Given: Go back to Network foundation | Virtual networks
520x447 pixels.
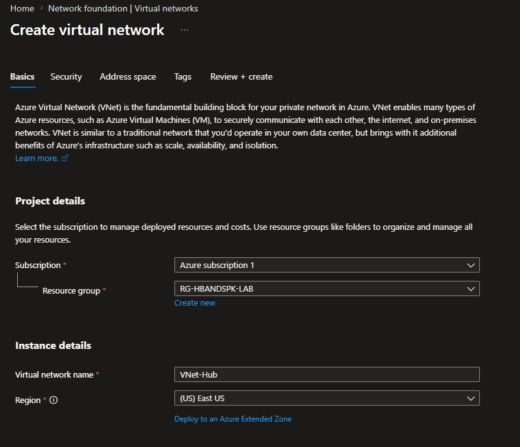Looking at the screenshot, I should tap(123, 8).
